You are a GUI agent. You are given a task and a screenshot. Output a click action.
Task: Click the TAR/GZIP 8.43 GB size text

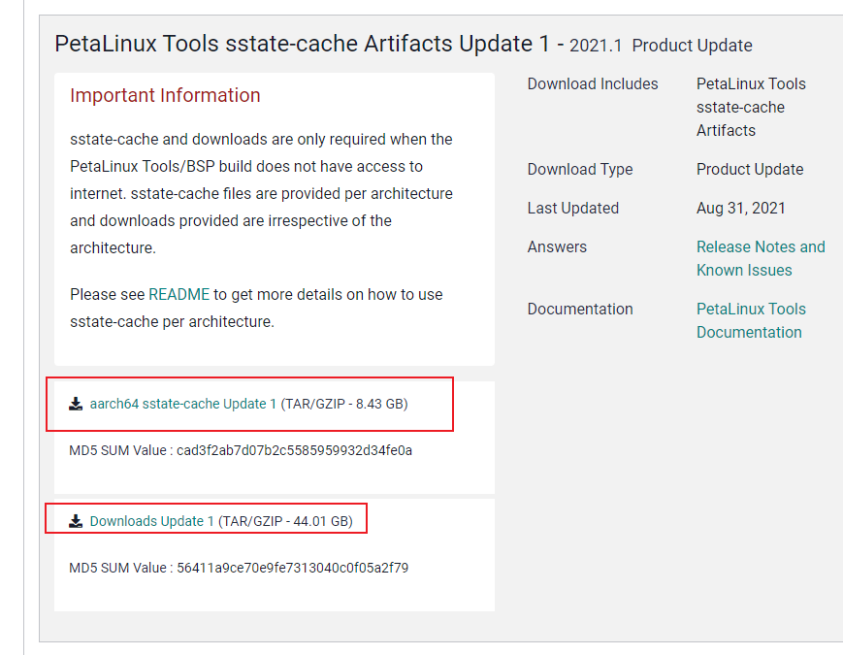[344, 404]
